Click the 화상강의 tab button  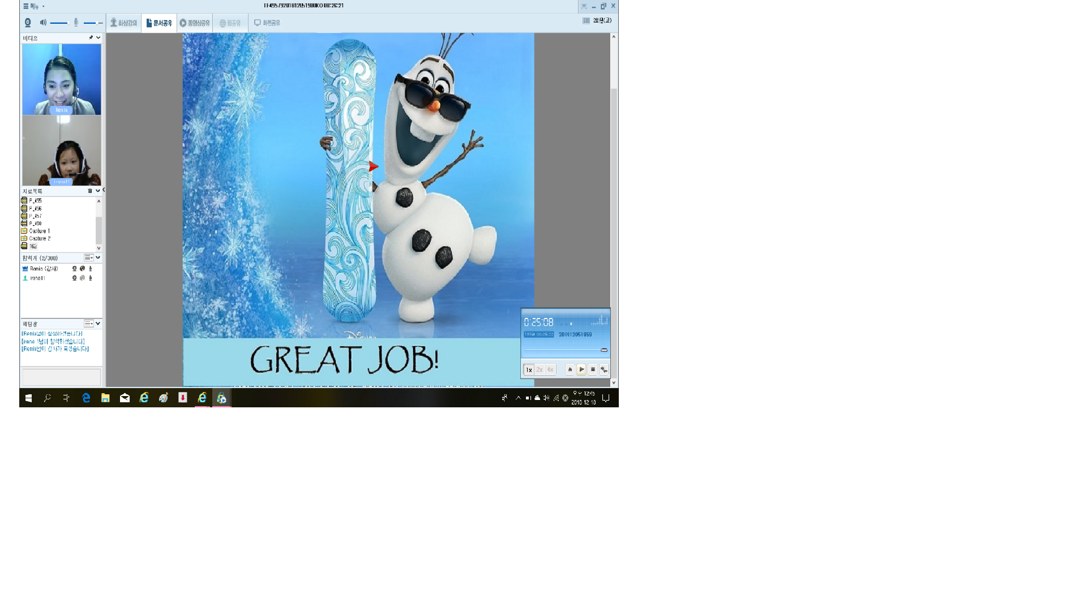(123, 23)
